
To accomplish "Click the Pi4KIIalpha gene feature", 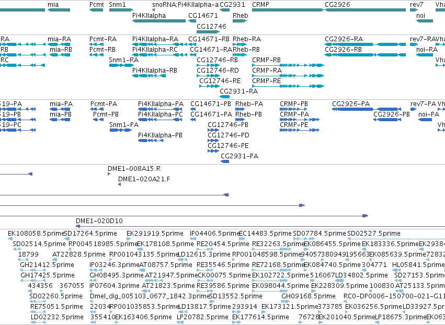I will click(159, 21).
